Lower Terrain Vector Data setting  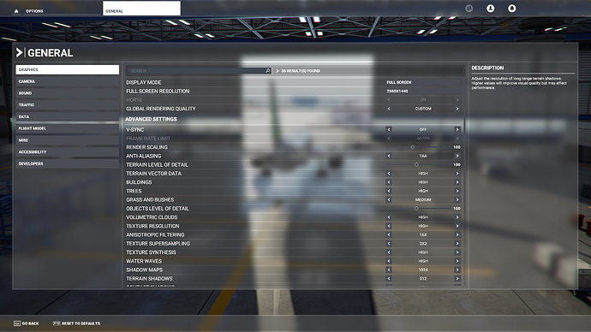389,174
